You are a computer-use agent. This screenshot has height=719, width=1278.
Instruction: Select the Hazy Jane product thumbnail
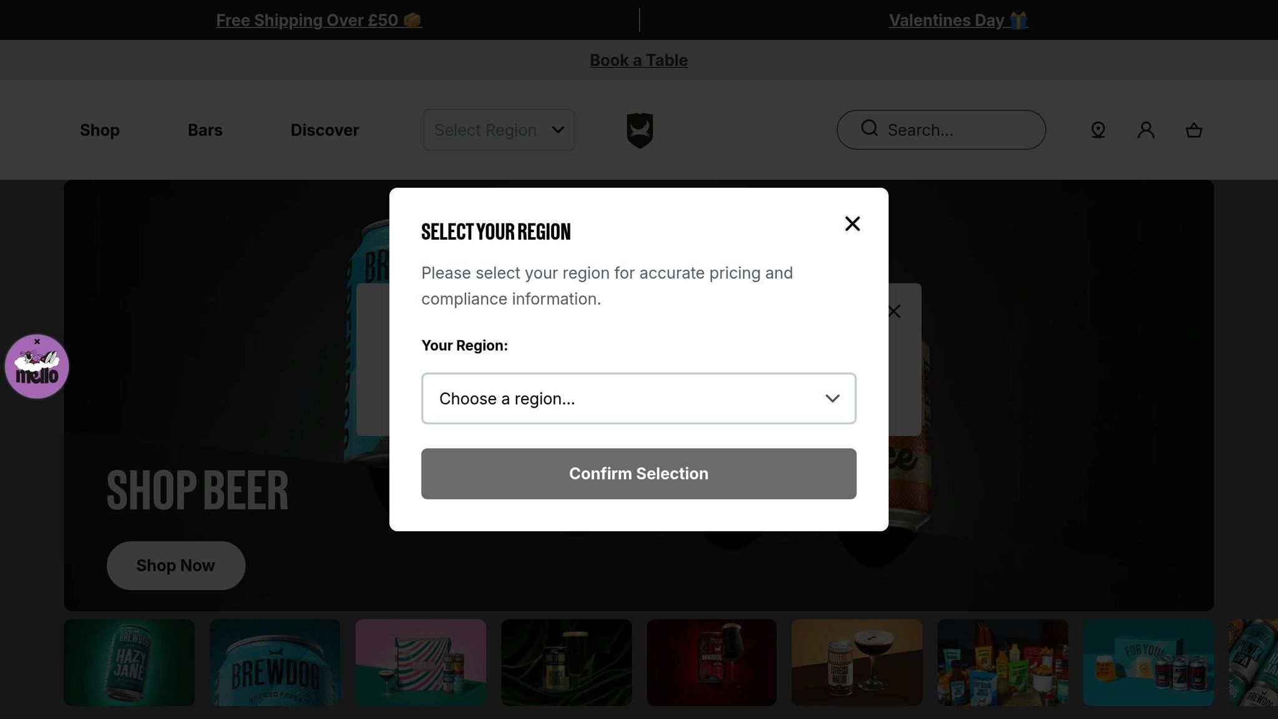click(x=129, y=662)
